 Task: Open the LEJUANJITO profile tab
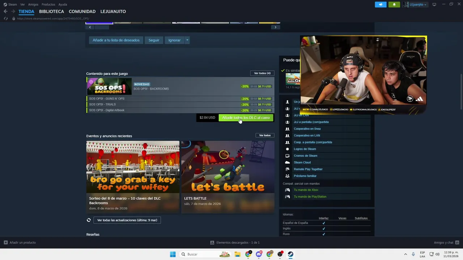click(x=113, y=12)
